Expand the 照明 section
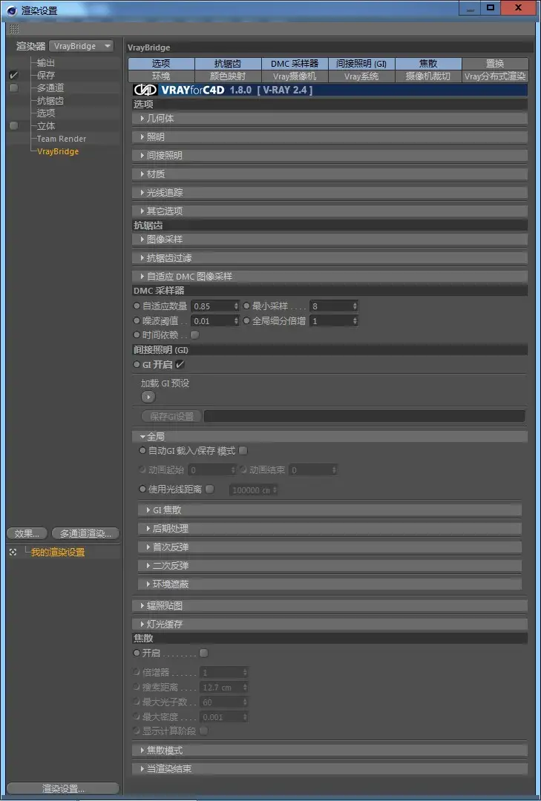The width and height of the screenshot is (541, 801). click(329, 137)
